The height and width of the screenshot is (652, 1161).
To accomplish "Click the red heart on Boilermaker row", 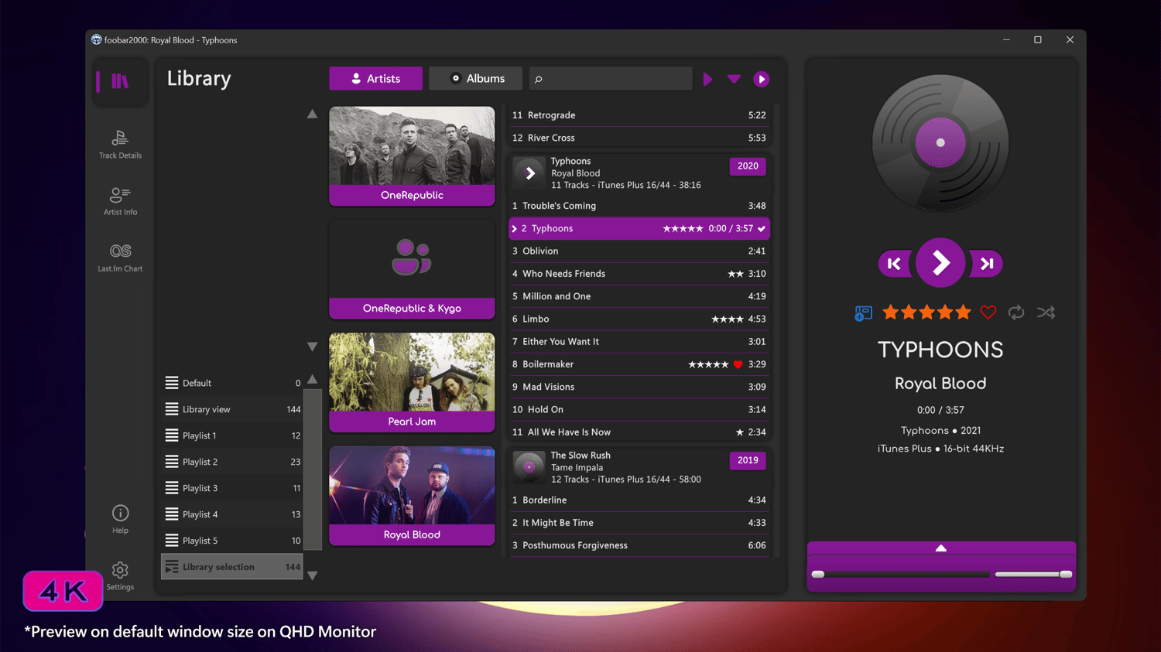I will coord(738,364).
